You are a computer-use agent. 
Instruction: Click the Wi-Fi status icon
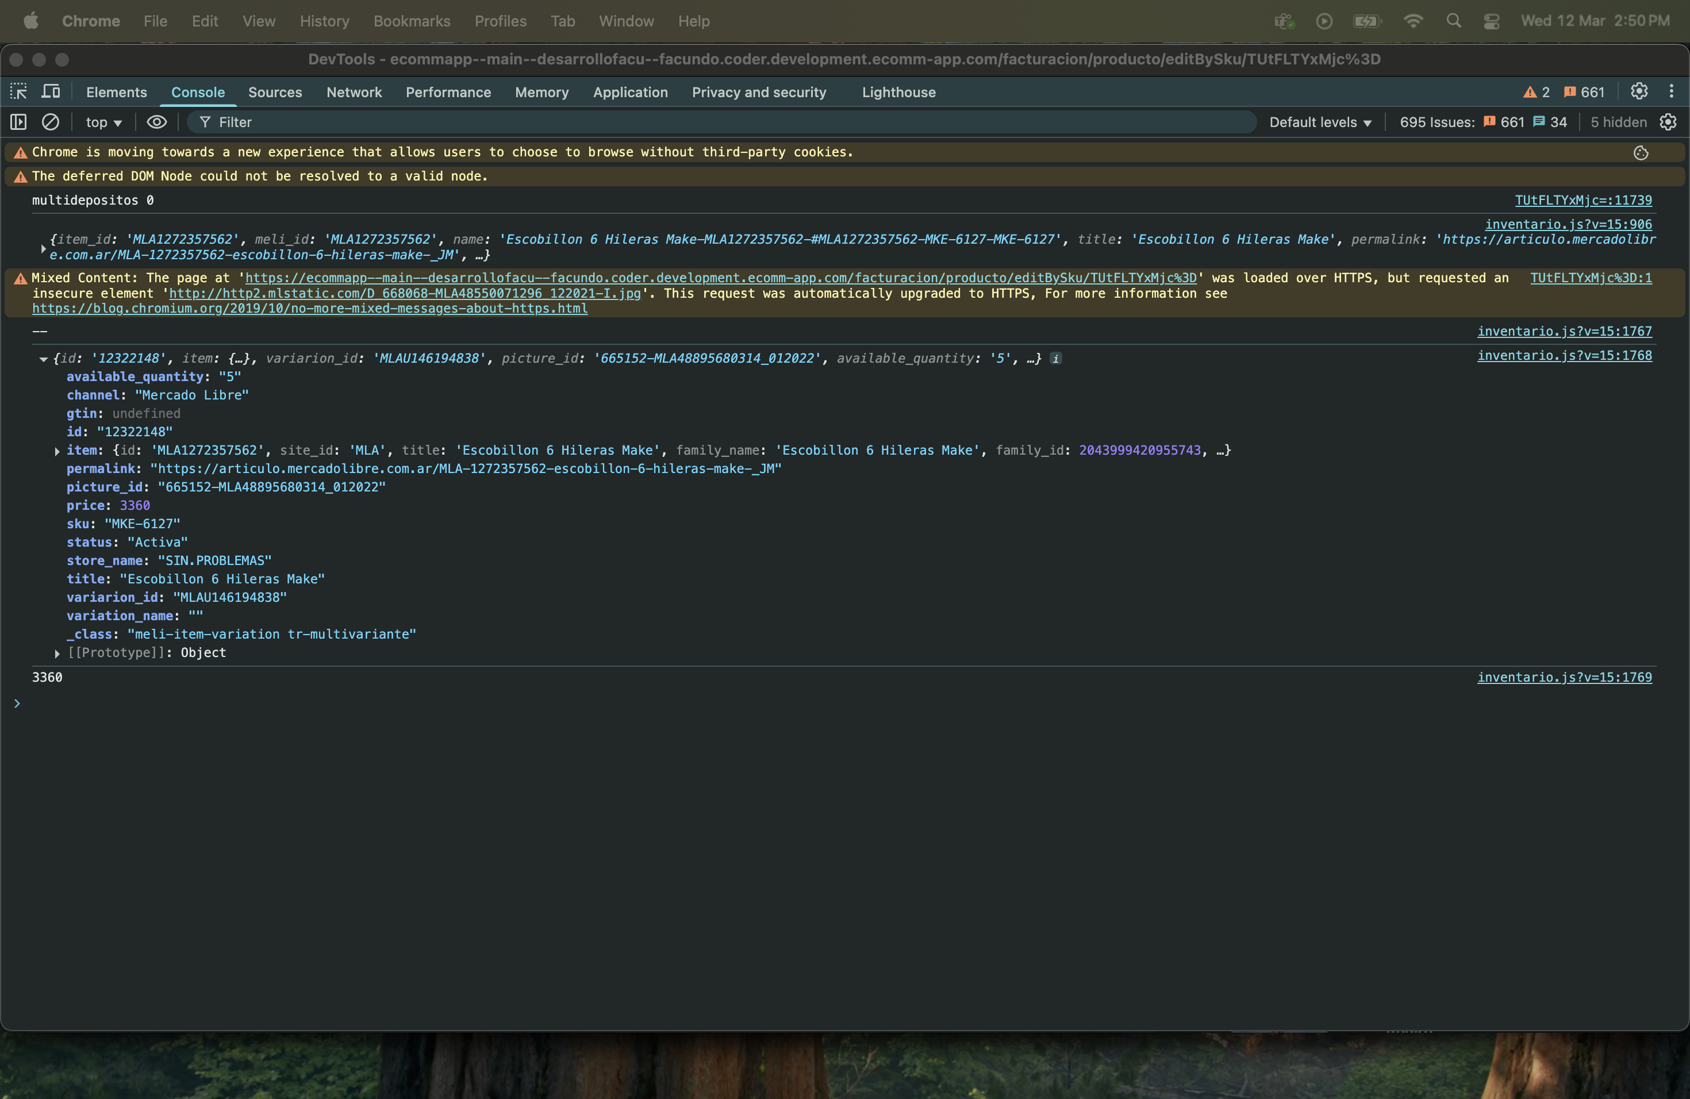pos(1413,21)
